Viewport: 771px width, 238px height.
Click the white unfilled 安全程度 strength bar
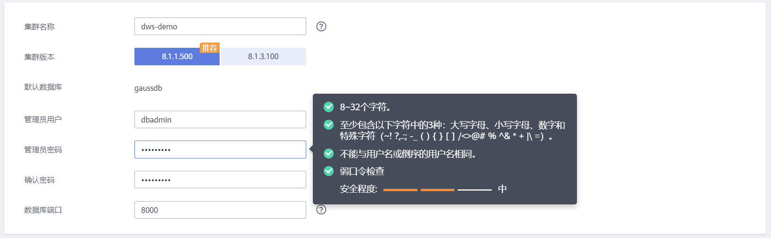(475, 190)
